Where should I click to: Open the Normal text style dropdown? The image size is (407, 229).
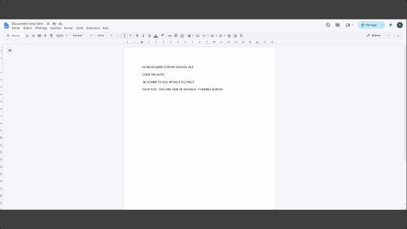point(82,36)
